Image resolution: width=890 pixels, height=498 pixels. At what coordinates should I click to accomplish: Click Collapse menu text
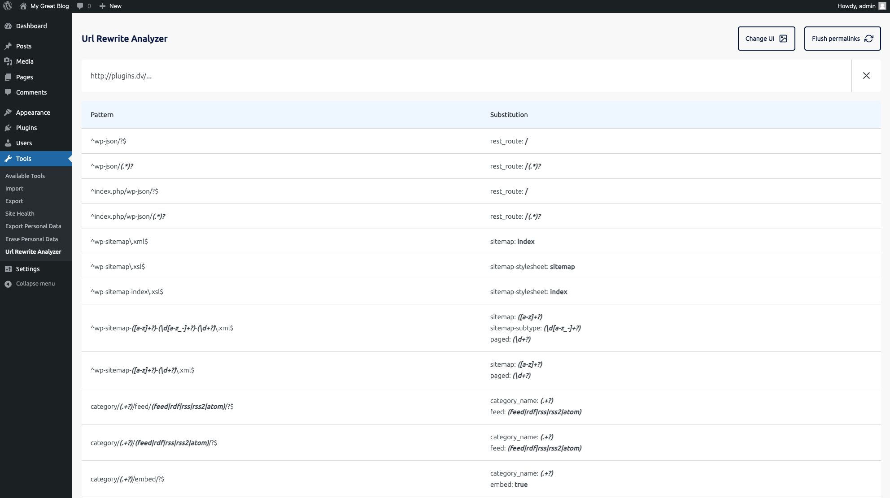point(35,284)
